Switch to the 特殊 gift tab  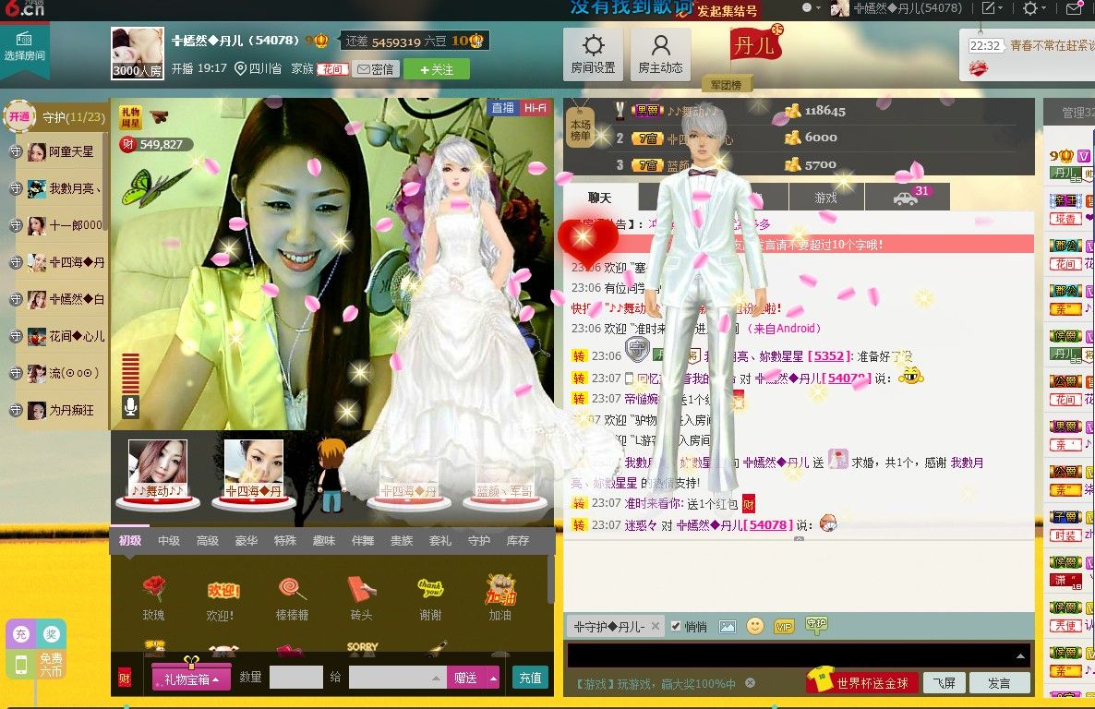coord(285,540)
